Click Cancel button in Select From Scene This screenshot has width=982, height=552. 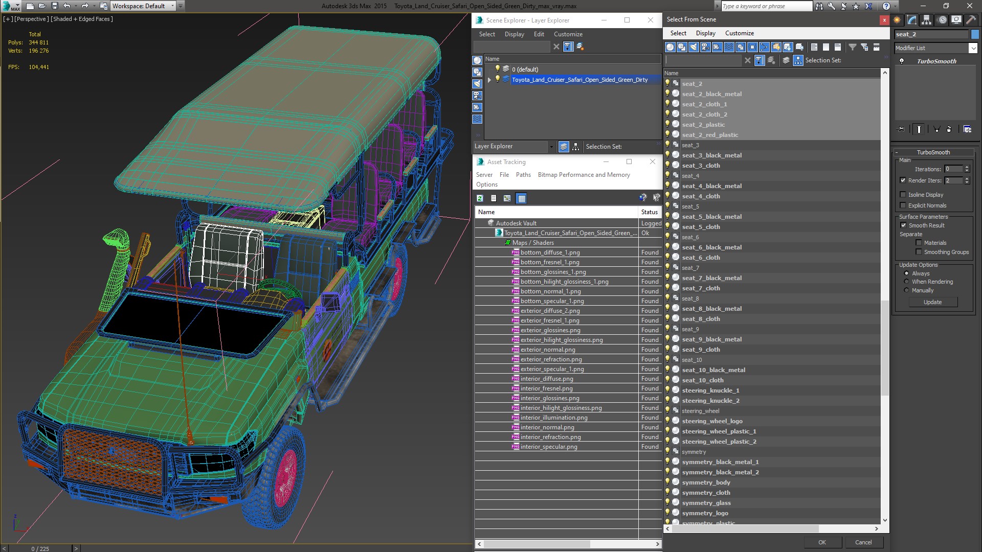[863, 542]
